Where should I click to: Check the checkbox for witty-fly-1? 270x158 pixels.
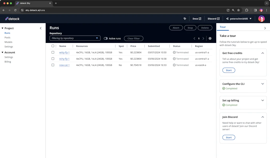[x=53, y=52]
